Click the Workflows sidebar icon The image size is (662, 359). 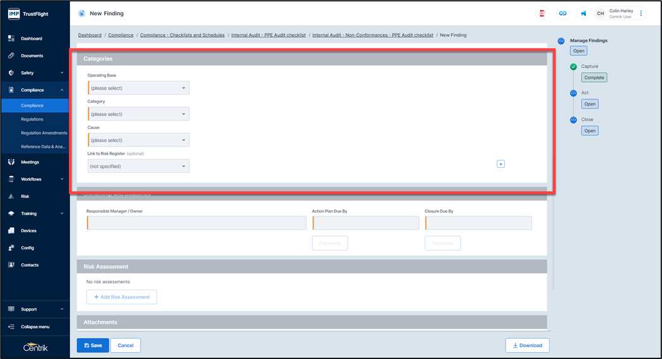(x=11, y=179)
